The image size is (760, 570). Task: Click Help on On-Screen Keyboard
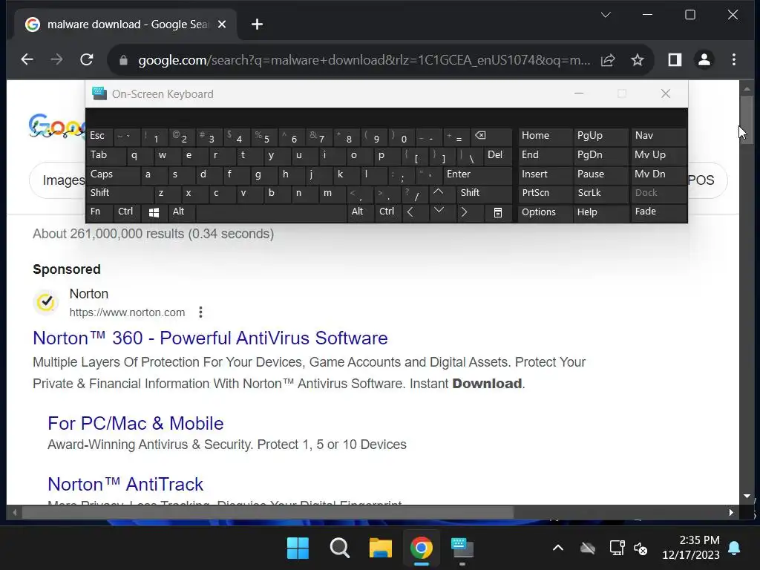click(601, 212)
